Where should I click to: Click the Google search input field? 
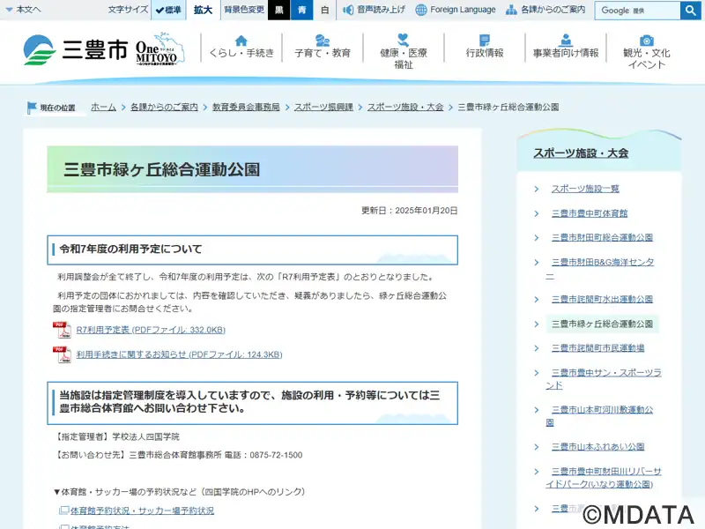tap(637, 11)
